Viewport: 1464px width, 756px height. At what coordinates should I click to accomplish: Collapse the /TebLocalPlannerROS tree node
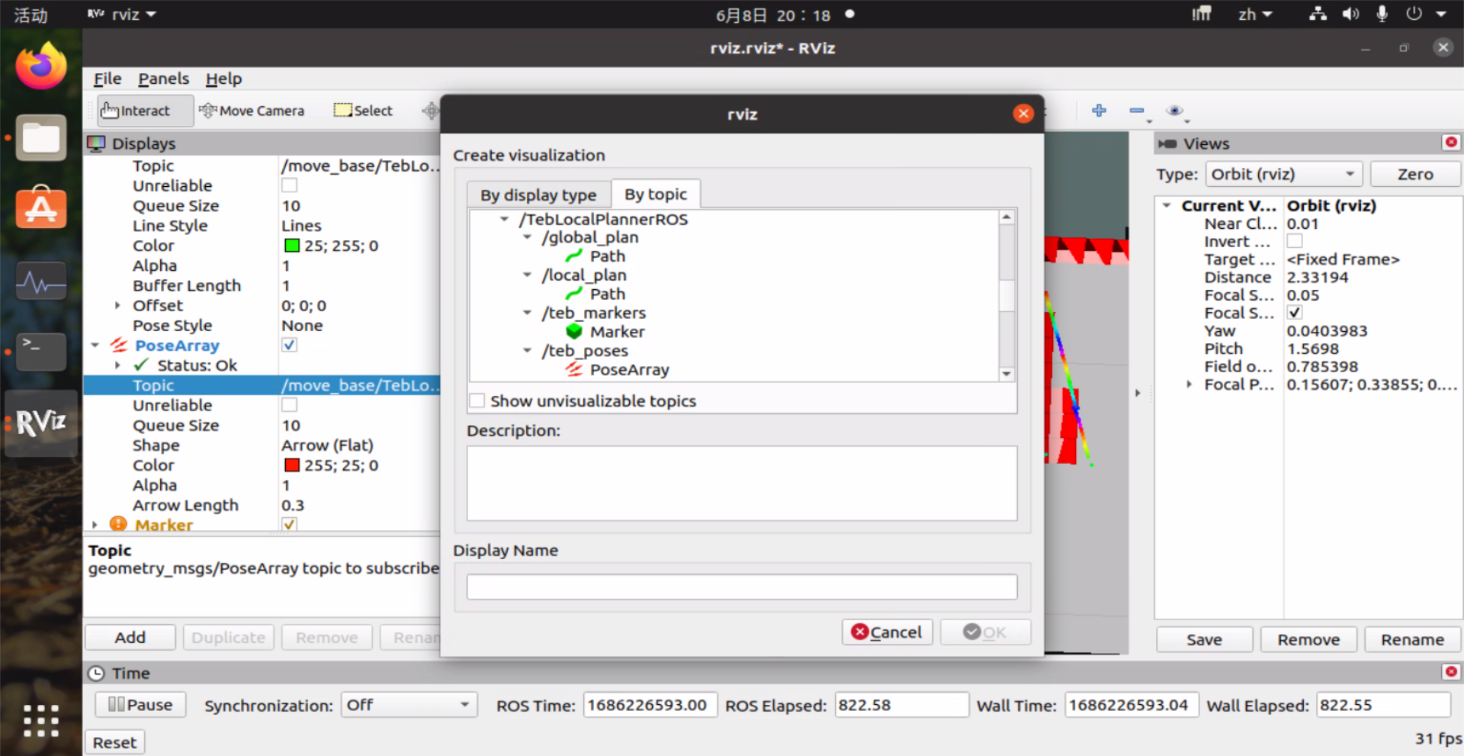click(504, 219)
